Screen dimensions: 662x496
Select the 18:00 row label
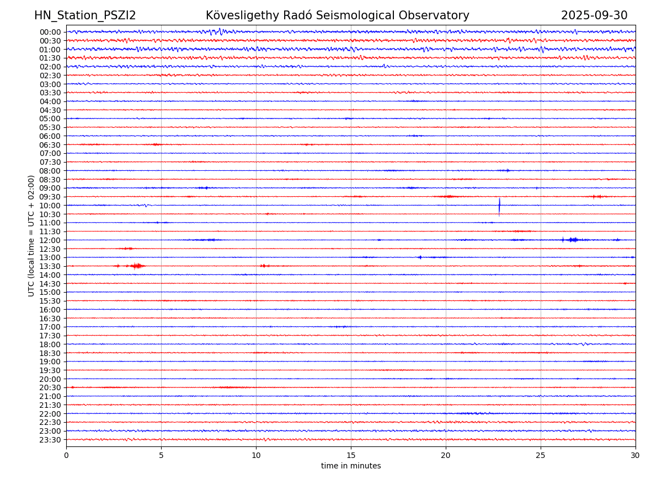coord(50,344)
